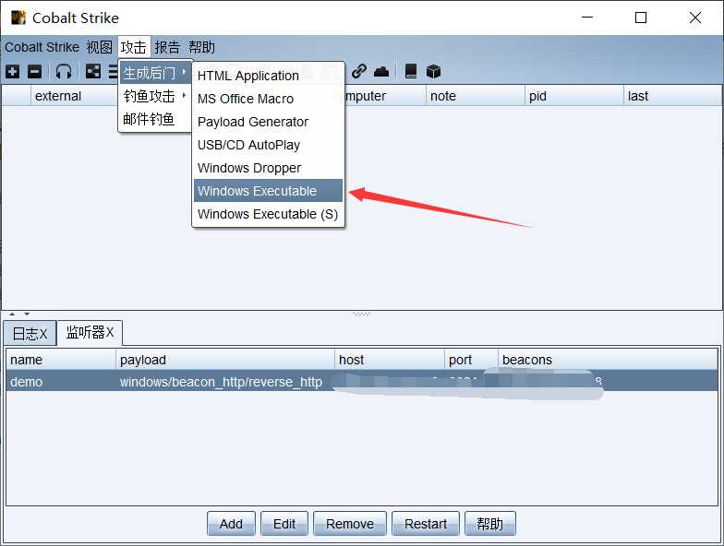Sort by pid column header

coord(574,96)
